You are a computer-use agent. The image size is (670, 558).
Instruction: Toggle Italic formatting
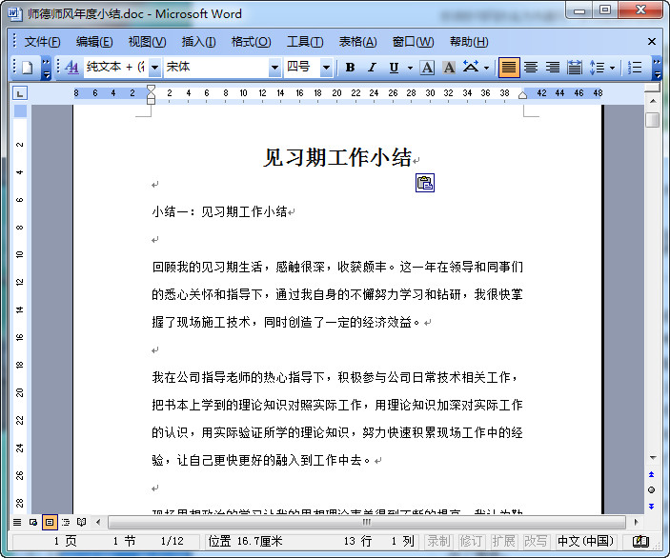372,68
